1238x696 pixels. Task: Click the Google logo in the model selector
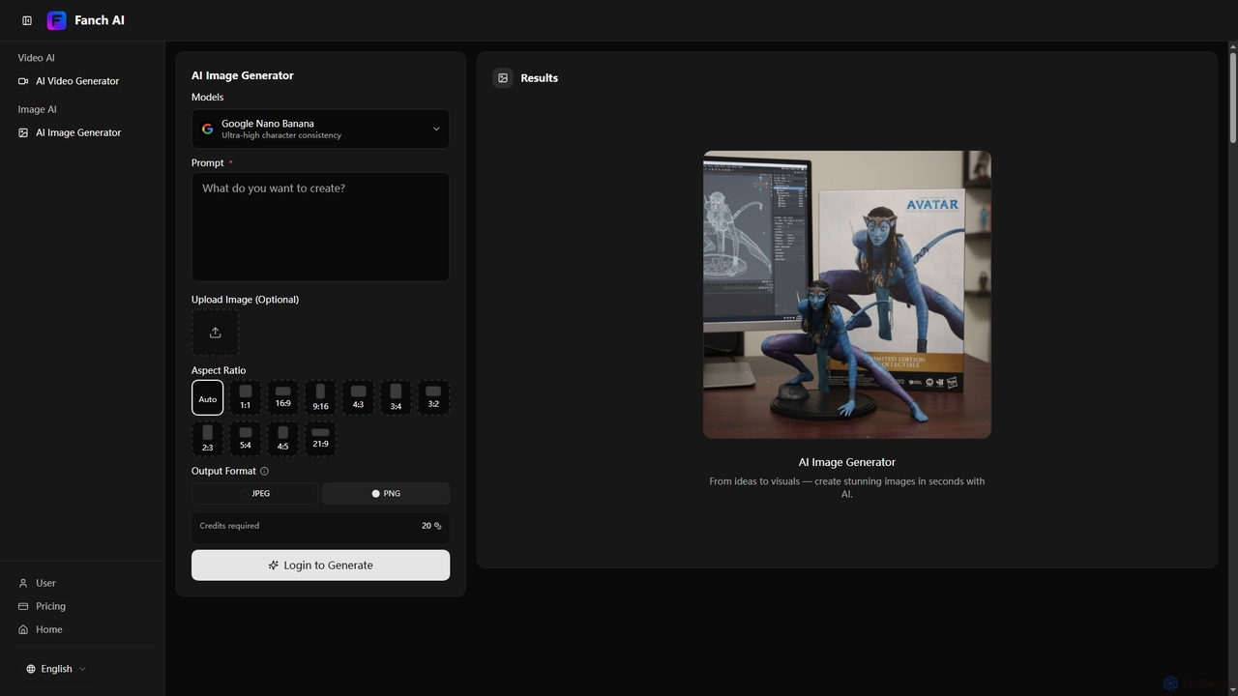coord(207,129)
